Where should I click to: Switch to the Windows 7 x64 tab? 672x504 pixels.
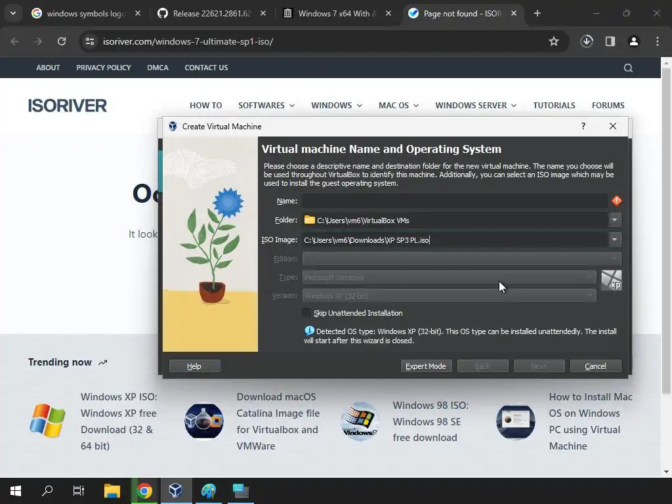[337, 14]
